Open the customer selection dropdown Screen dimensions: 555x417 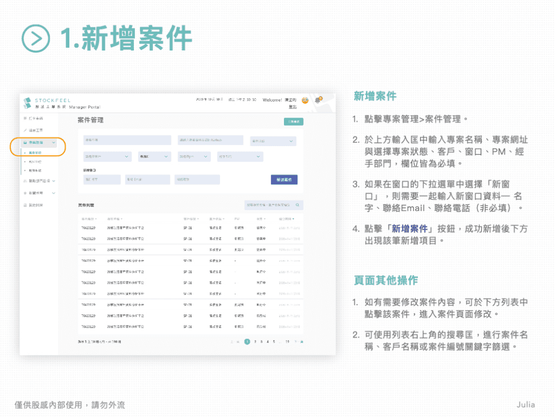pyautogui.click(x=107, y=156)
